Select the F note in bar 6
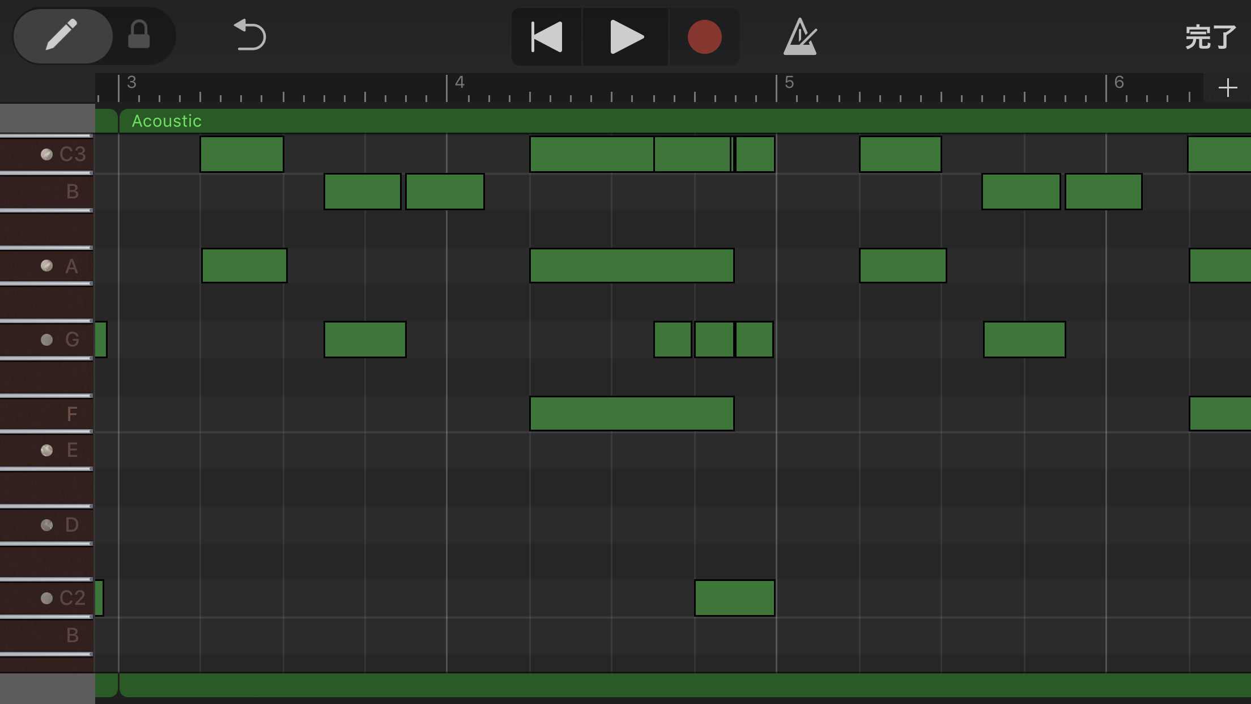 point(1220,414)
